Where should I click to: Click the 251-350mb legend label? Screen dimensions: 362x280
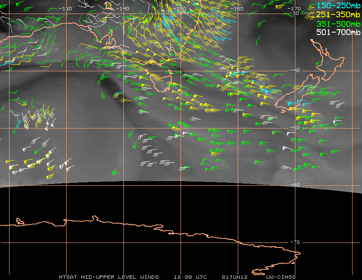pos(338,15)
